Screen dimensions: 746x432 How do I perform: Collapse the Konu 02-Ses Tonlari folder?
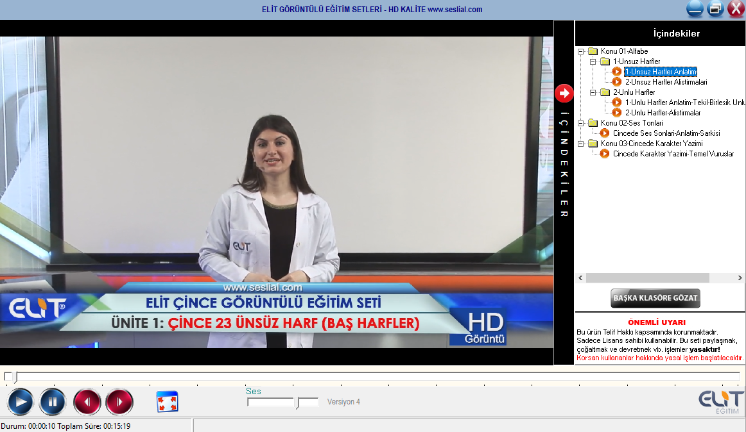click(x=580, y=123)
